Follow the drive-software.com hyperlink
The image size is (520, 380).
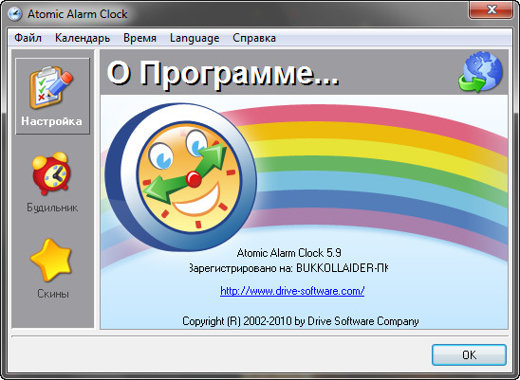click(292, 291)
